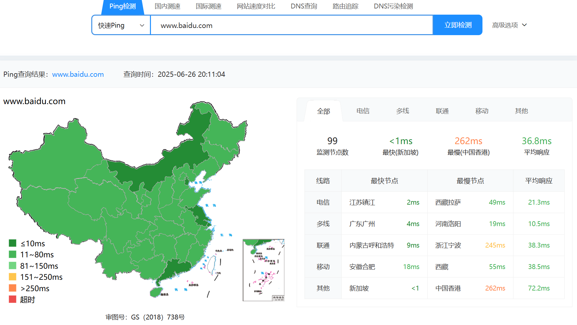Go to 网站速度对比 tab
577x325 pixels.
pyautogui.click(x=256, y=6)
